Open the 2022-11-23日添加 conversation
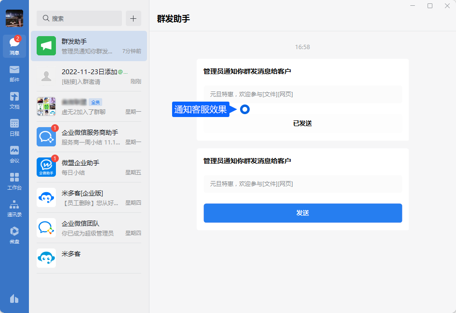 [x=89, y=77]
